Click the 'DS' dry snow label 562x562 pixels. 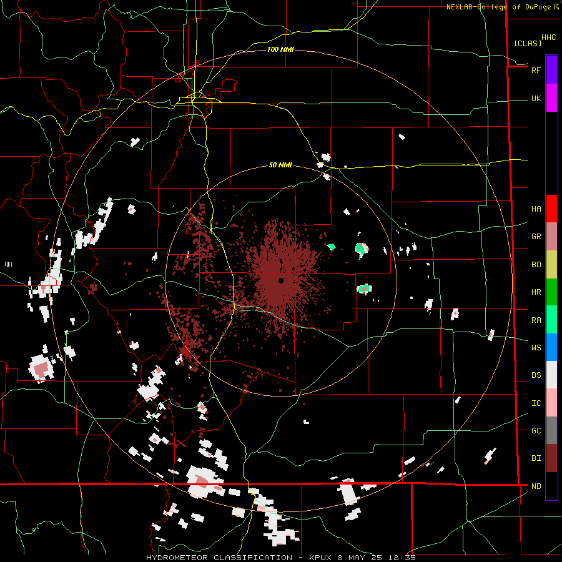pyautogui.click(x=536, y=375)
